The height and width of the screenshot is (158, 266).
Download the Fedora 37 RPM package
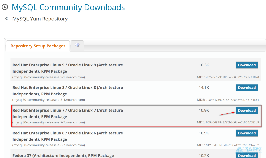click(x=247, y=155)
